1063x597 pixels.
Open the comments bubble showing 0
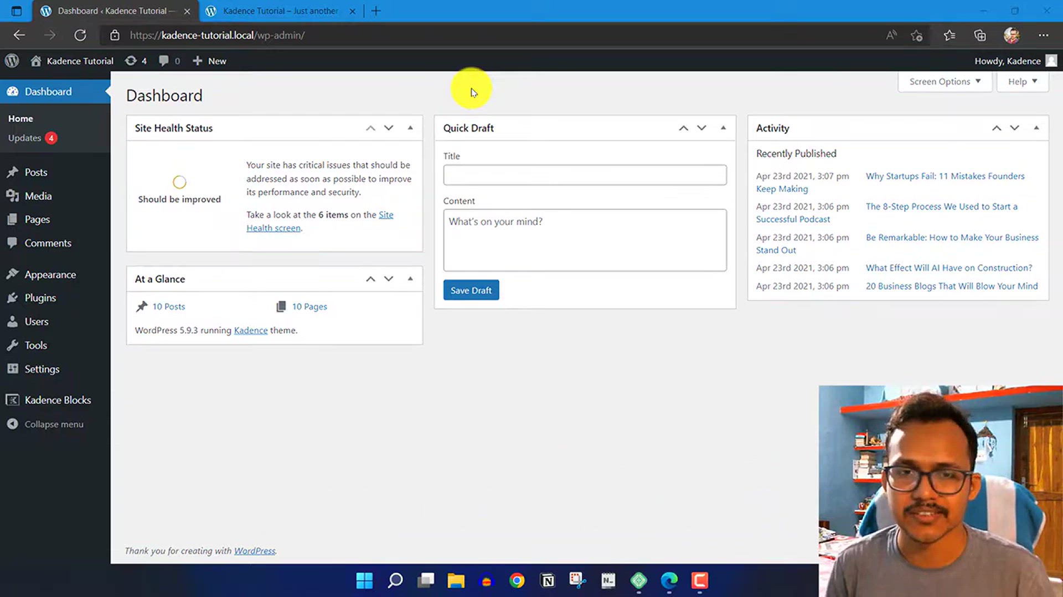[169, 61]
